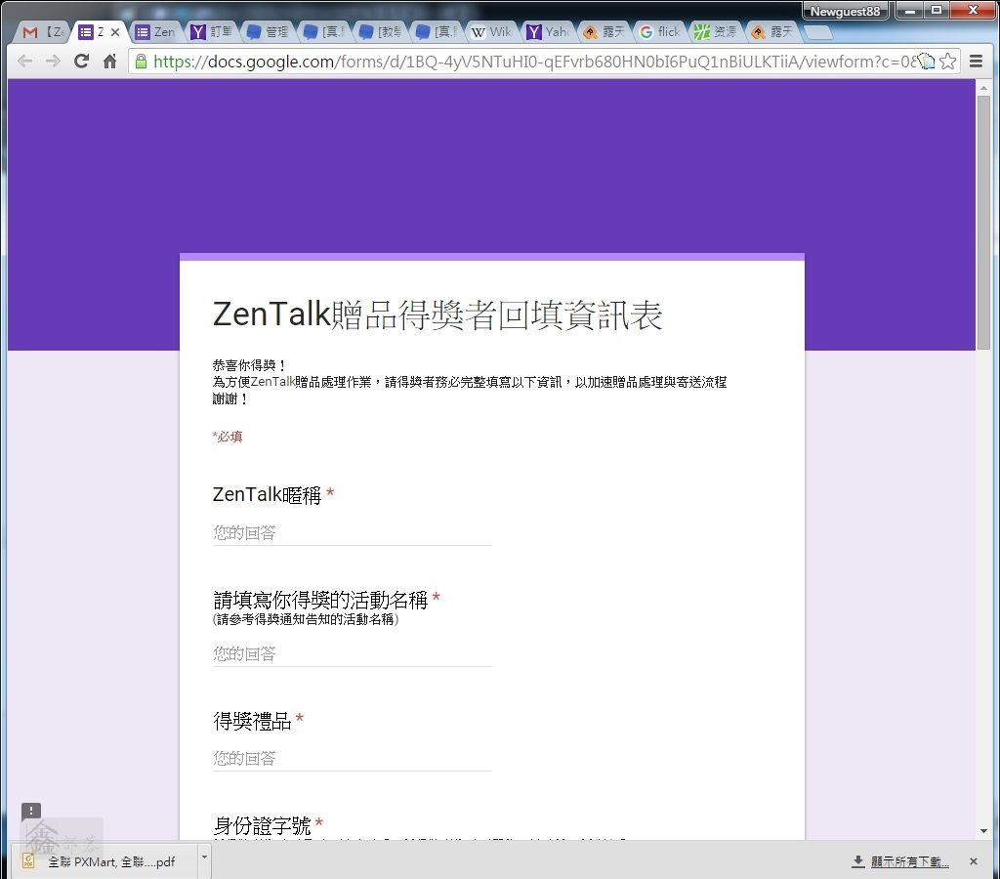Switch to the 管理 tab

pyautogui.click(x=268, y=32)
